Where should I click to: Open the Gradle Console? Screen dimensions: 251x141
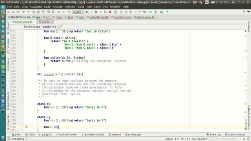pos(235,135)
